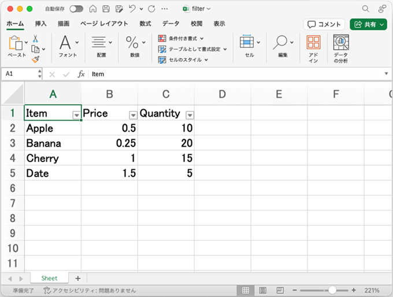Open the 数式 tab
Image resolution: width=393 pixels, height=297 pixels.
click(145, 24)
